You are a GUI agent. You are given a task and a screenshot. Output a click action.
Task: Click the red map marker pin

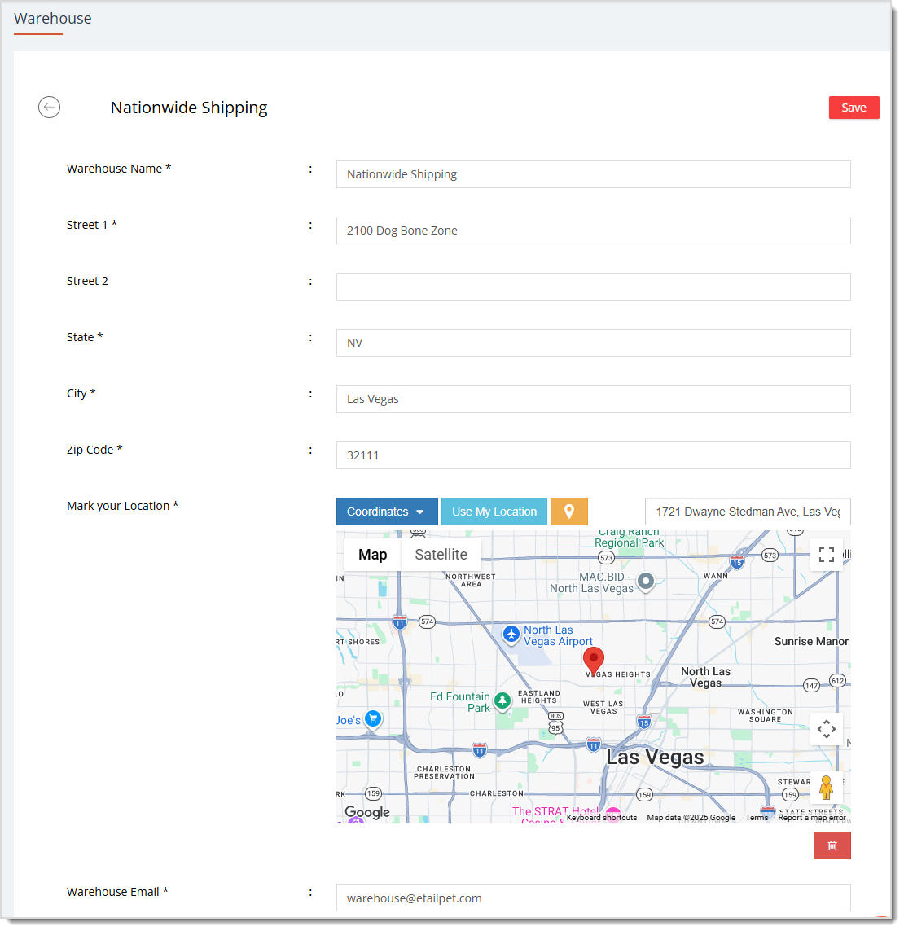[x=594, y=662]
